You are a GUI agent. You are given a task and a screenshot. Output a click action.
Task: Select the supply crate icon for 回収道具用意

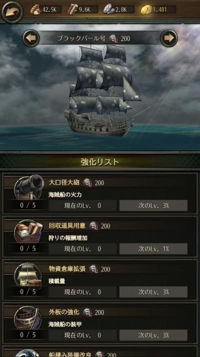pyautogui.click(x=29, y=231)
